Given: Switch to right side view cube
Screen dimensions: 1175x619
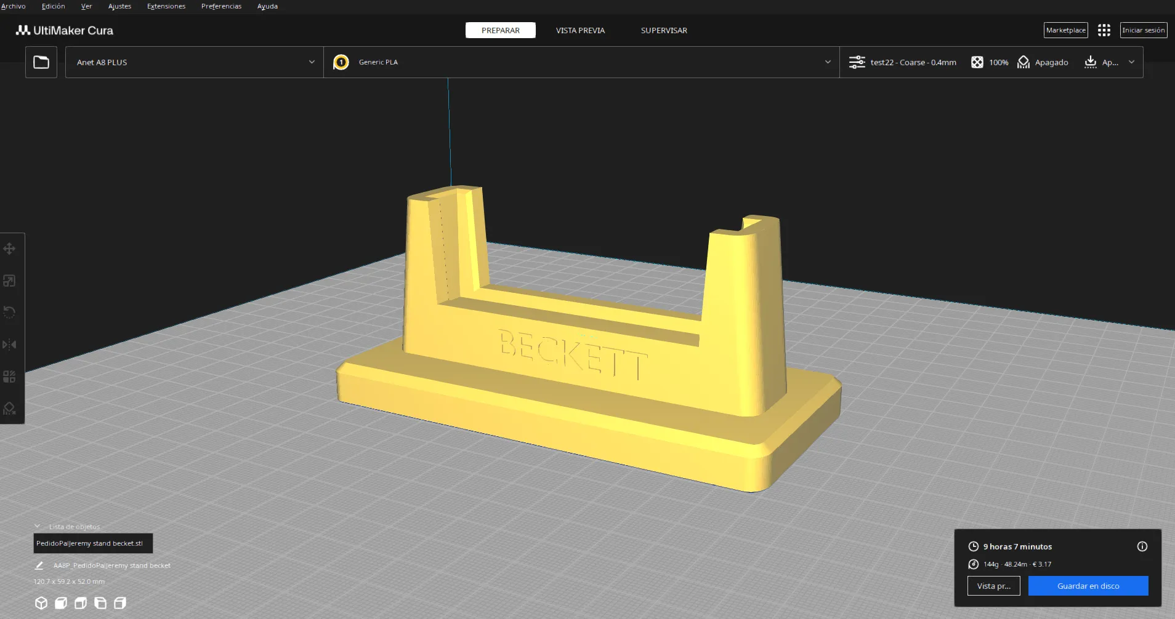Looking at the screenshot, I should (x=120, y=603).
